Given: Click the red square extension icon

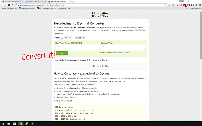Looking at the screenshot, I should click(x=189, y=5).
